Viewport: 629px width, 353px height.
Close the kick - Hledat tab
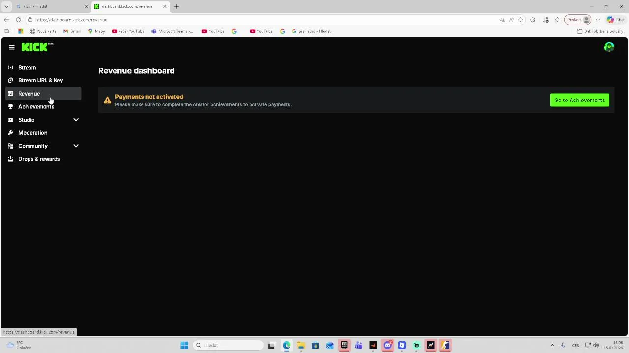[86, 6]
